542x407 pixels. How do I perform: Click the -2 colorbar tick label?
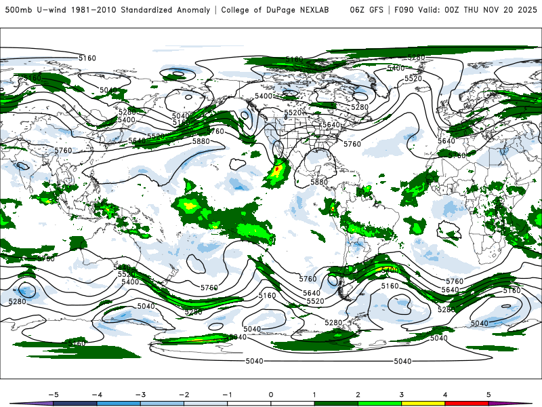184,395
